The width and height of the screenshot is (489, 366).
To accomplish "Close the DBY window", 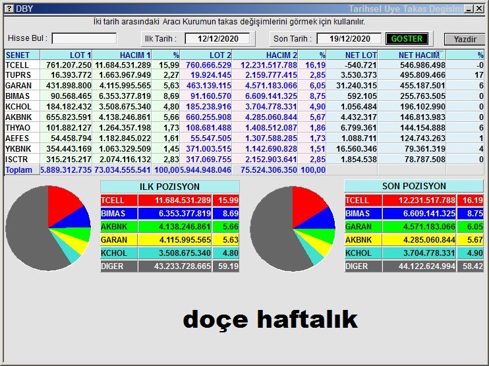I will click(479, 9).
